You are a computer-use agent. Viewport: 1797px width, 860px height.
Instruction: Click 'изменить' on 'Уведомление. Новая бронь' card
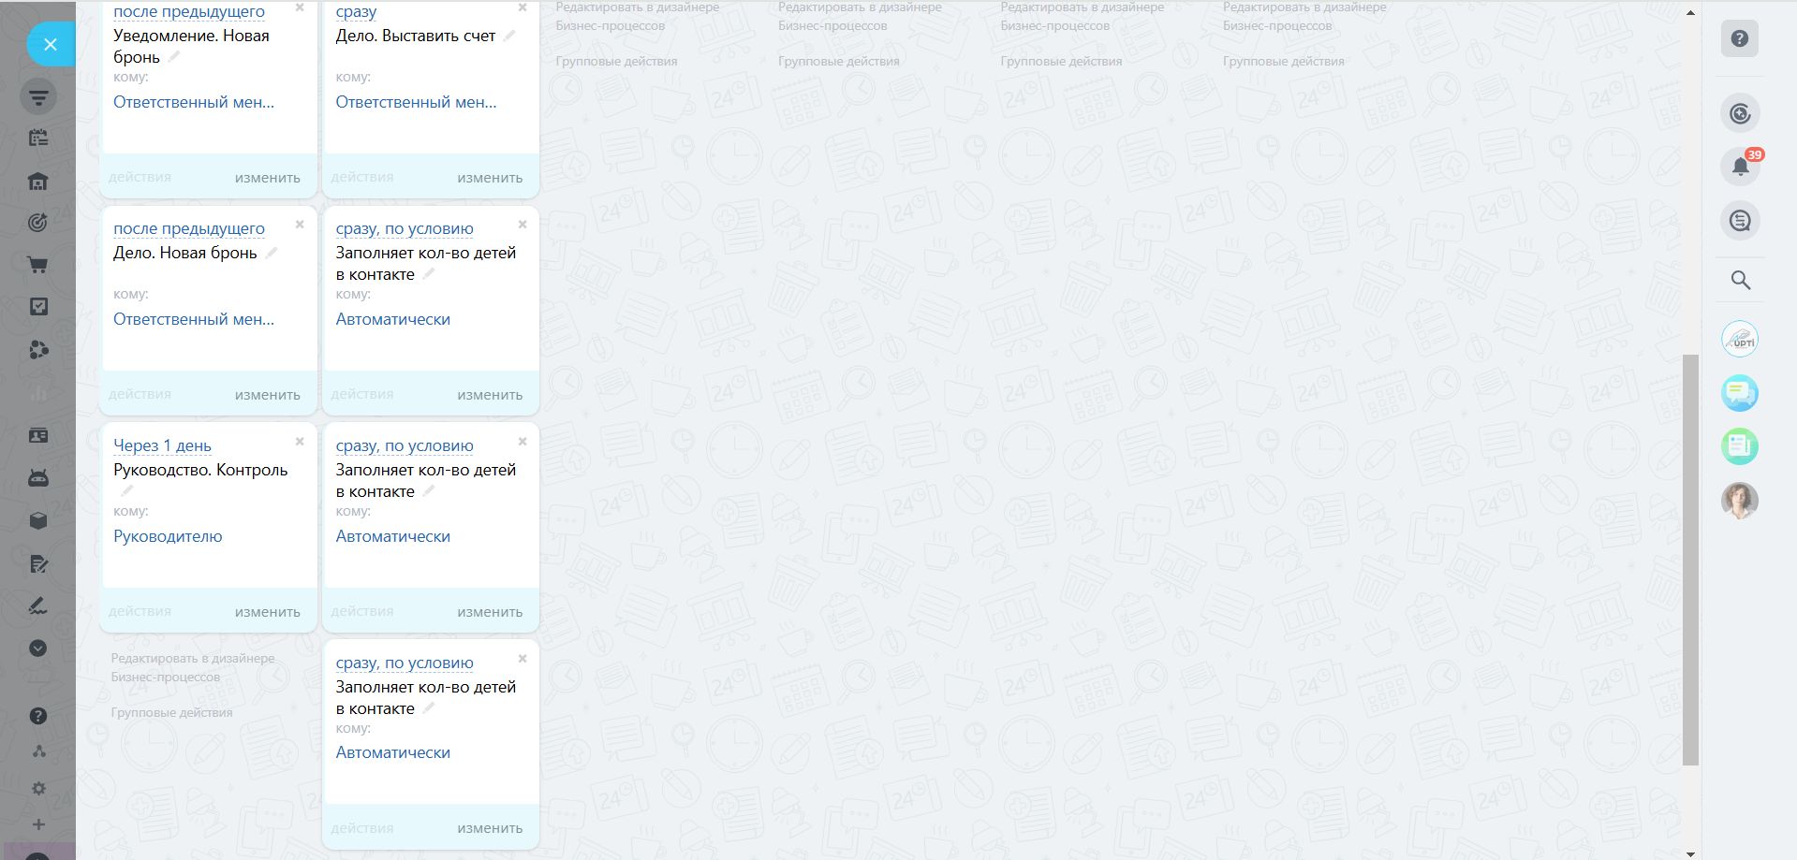[268, 178]
